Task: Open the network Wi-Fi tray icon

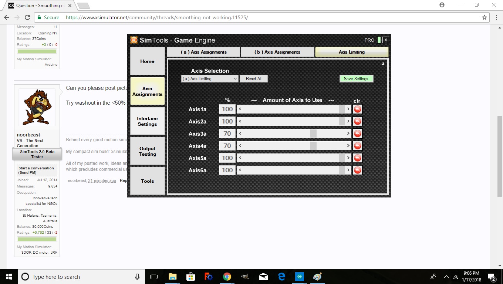Action: [x=456, y=277]
